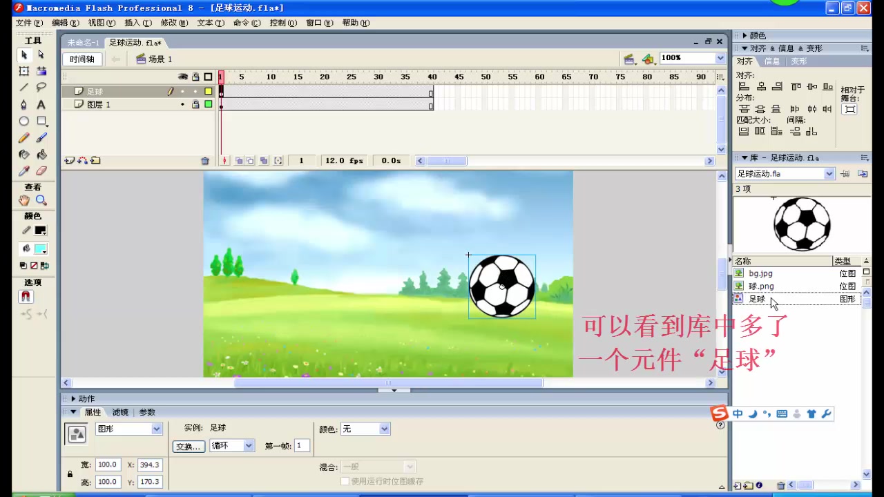Enable onion skin in the timeline
884x497 pixels.
[238, 160]
